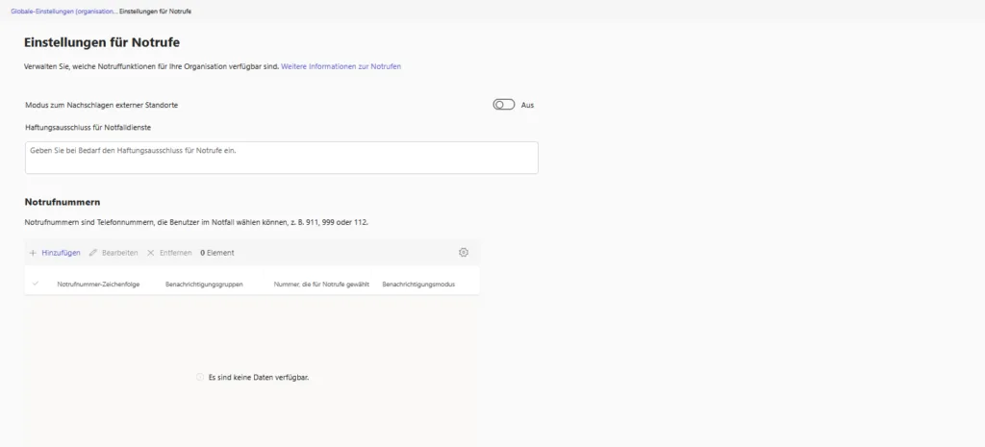Click the 'Notrufnummern' section heading
The width and height of the screenshot is (985, 447).
(x=63, y=202)
